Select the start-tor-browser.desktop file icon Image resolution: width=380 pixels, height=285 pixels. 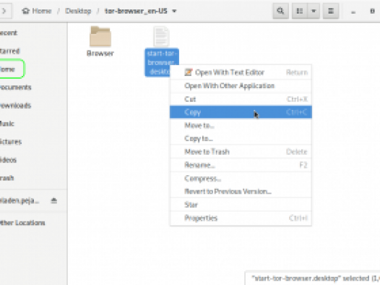click(x=161, y=36)
